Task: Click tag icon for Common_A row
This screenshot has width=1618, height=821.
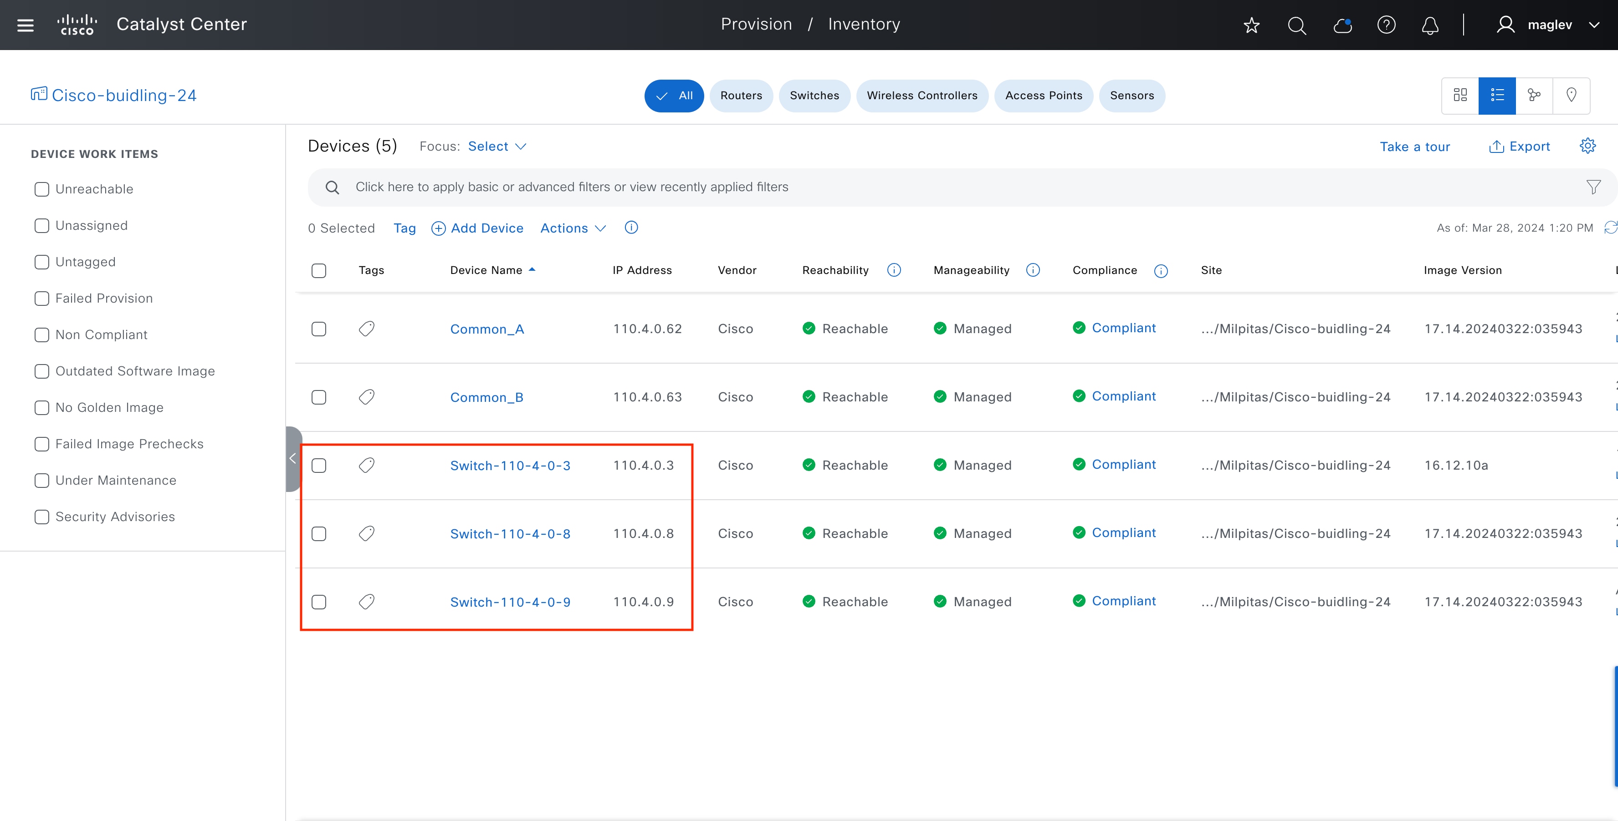Action: [367, 329]
